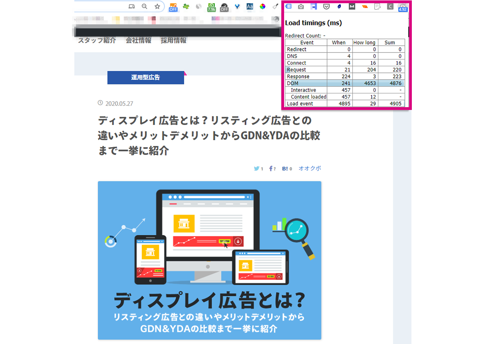
Task: Select the DOM row label
Action: click(293, 83)
